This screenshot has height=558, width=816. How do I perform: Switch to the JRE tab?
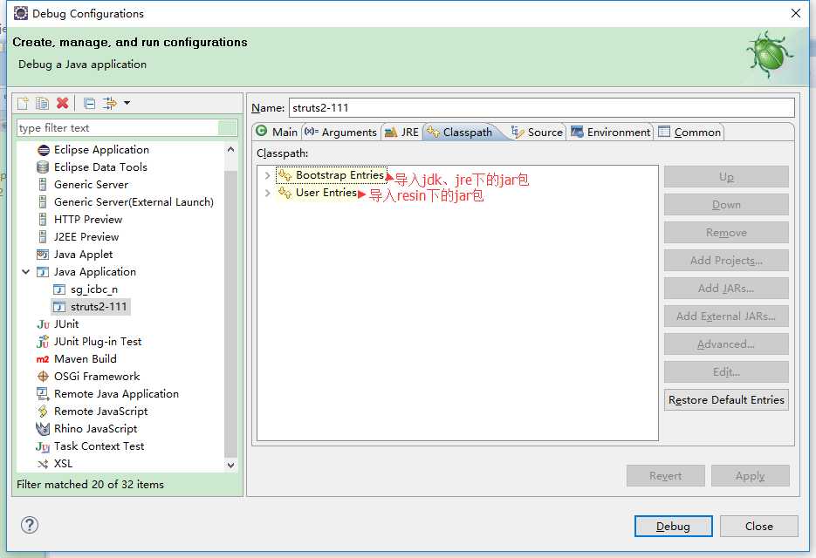coord(401,133)
